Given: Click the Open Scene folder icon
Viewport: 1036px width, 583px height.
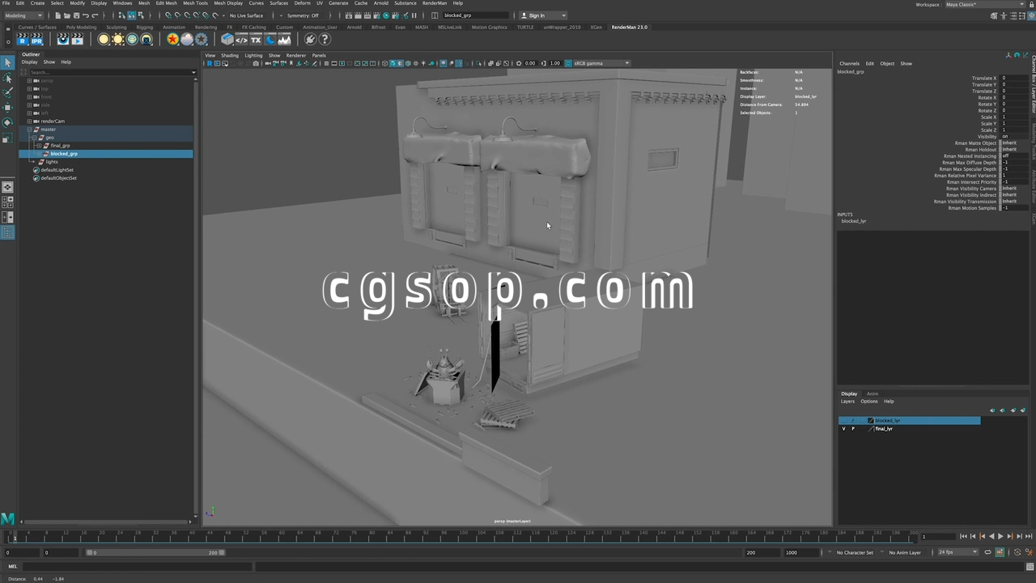Looking at the screenshot, I should [x=66, y=15].
